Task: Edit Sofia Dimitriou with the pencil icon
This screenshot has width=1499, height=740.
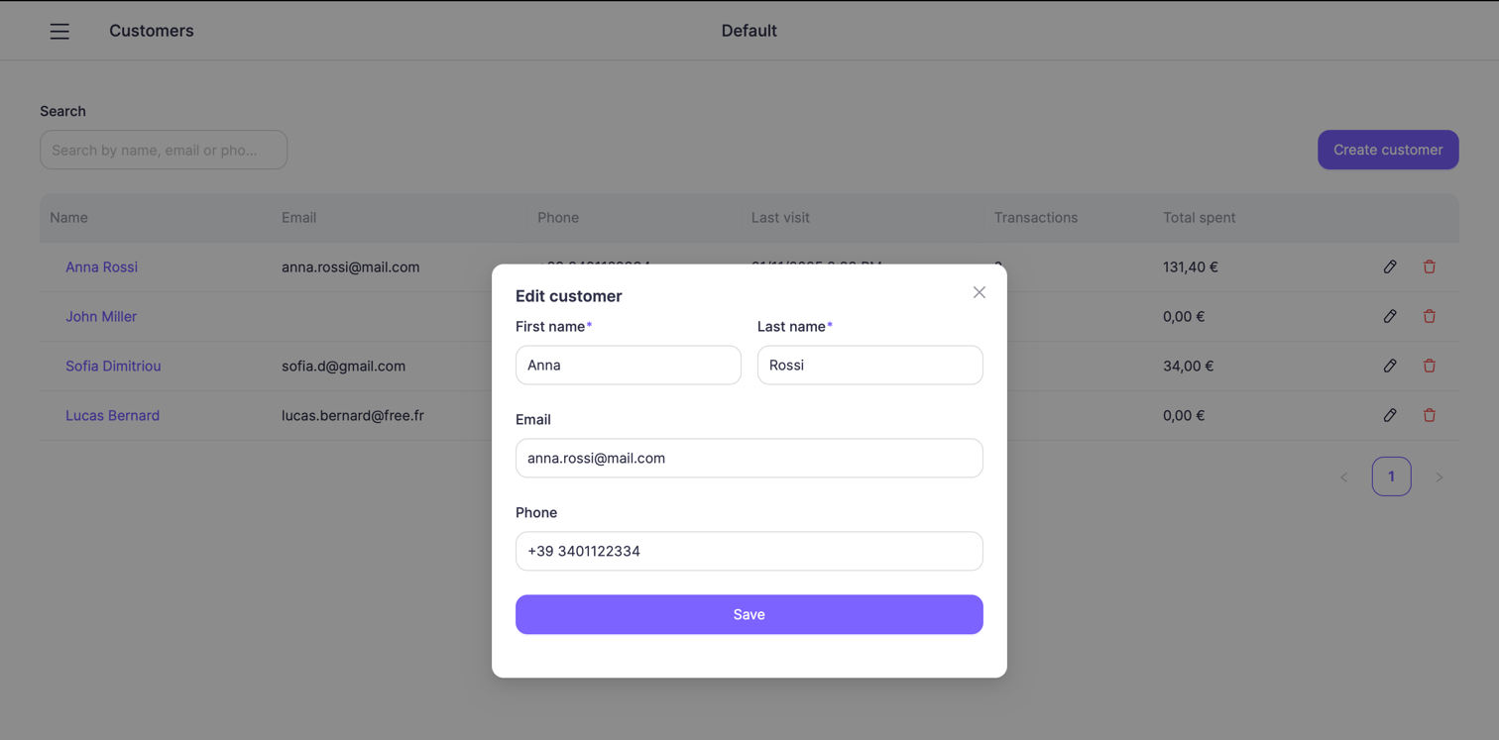Action: [x=1390, y=366]
